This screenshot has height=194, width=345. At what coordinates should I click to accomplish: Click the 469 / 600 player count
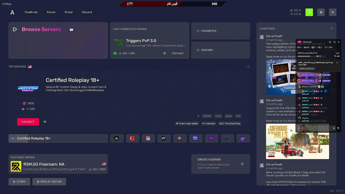point(127,53)
